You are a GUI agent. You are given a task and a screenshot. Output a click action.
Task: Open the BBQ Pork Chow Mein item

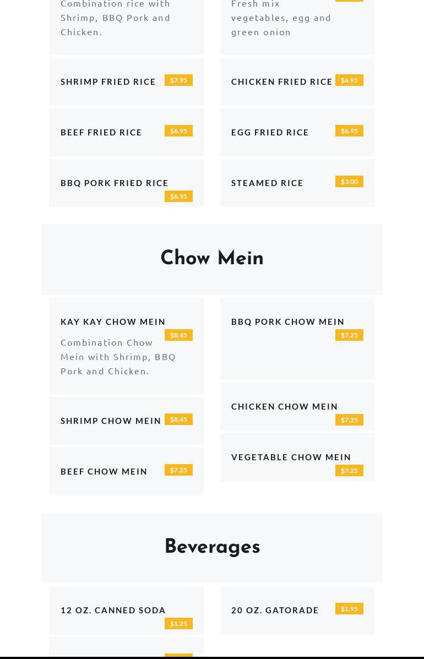287,322
